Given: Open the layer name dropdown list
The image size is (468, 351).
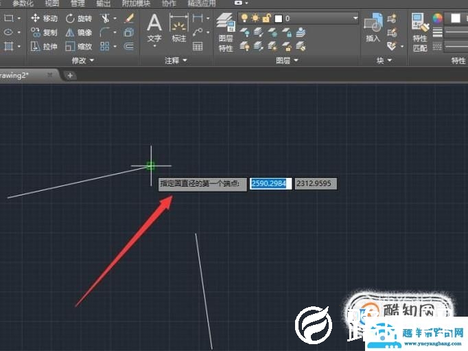Looking at the screenshot, I should click(354, 18).
